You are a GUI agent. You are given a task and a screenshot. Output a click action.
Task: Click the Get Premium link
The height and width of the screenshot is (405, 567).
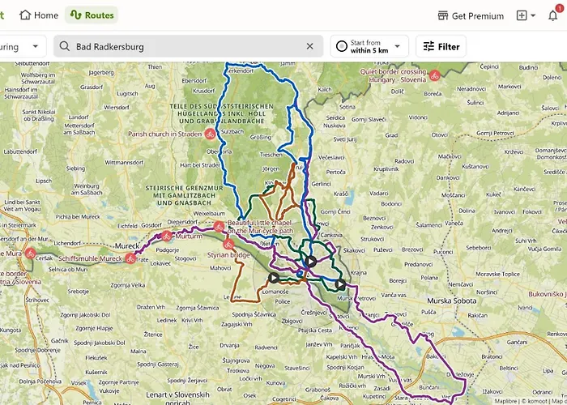coord(470,15)
